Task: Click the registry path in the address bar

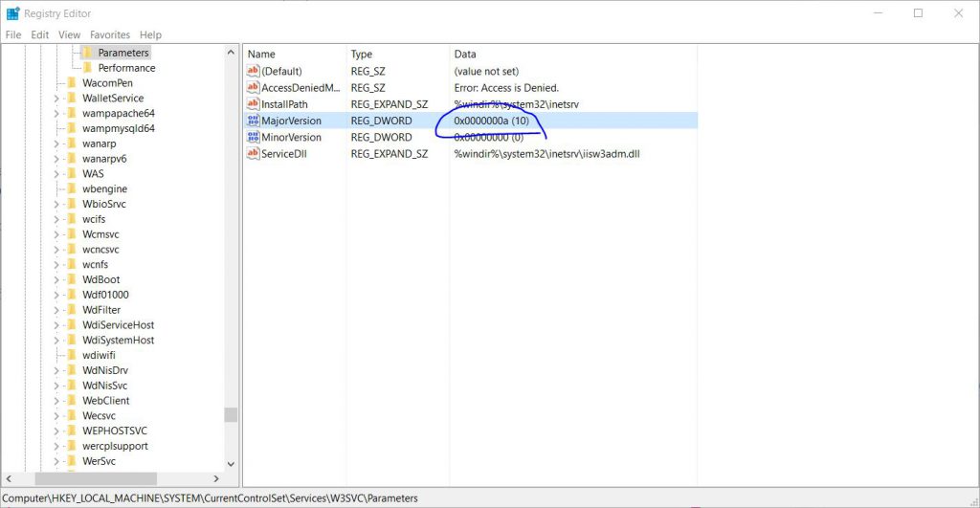Action: click(x=210, y=498)
